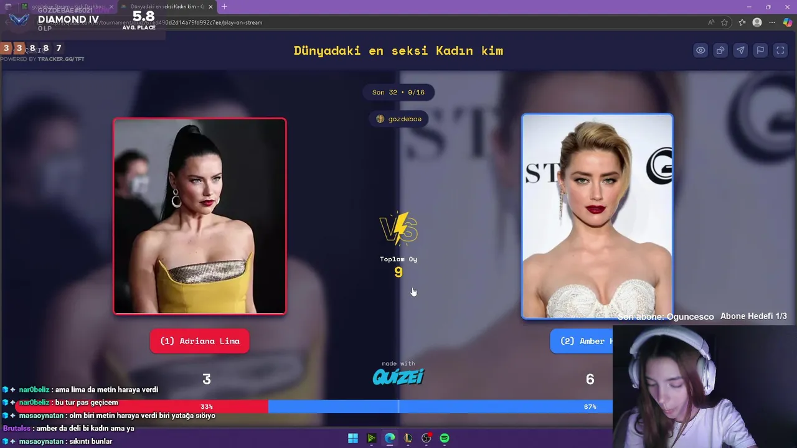Screen dimensions: 797x448
Task: Vote for the (1) Adriana Lima button
Action: click(x=199, y=341)
